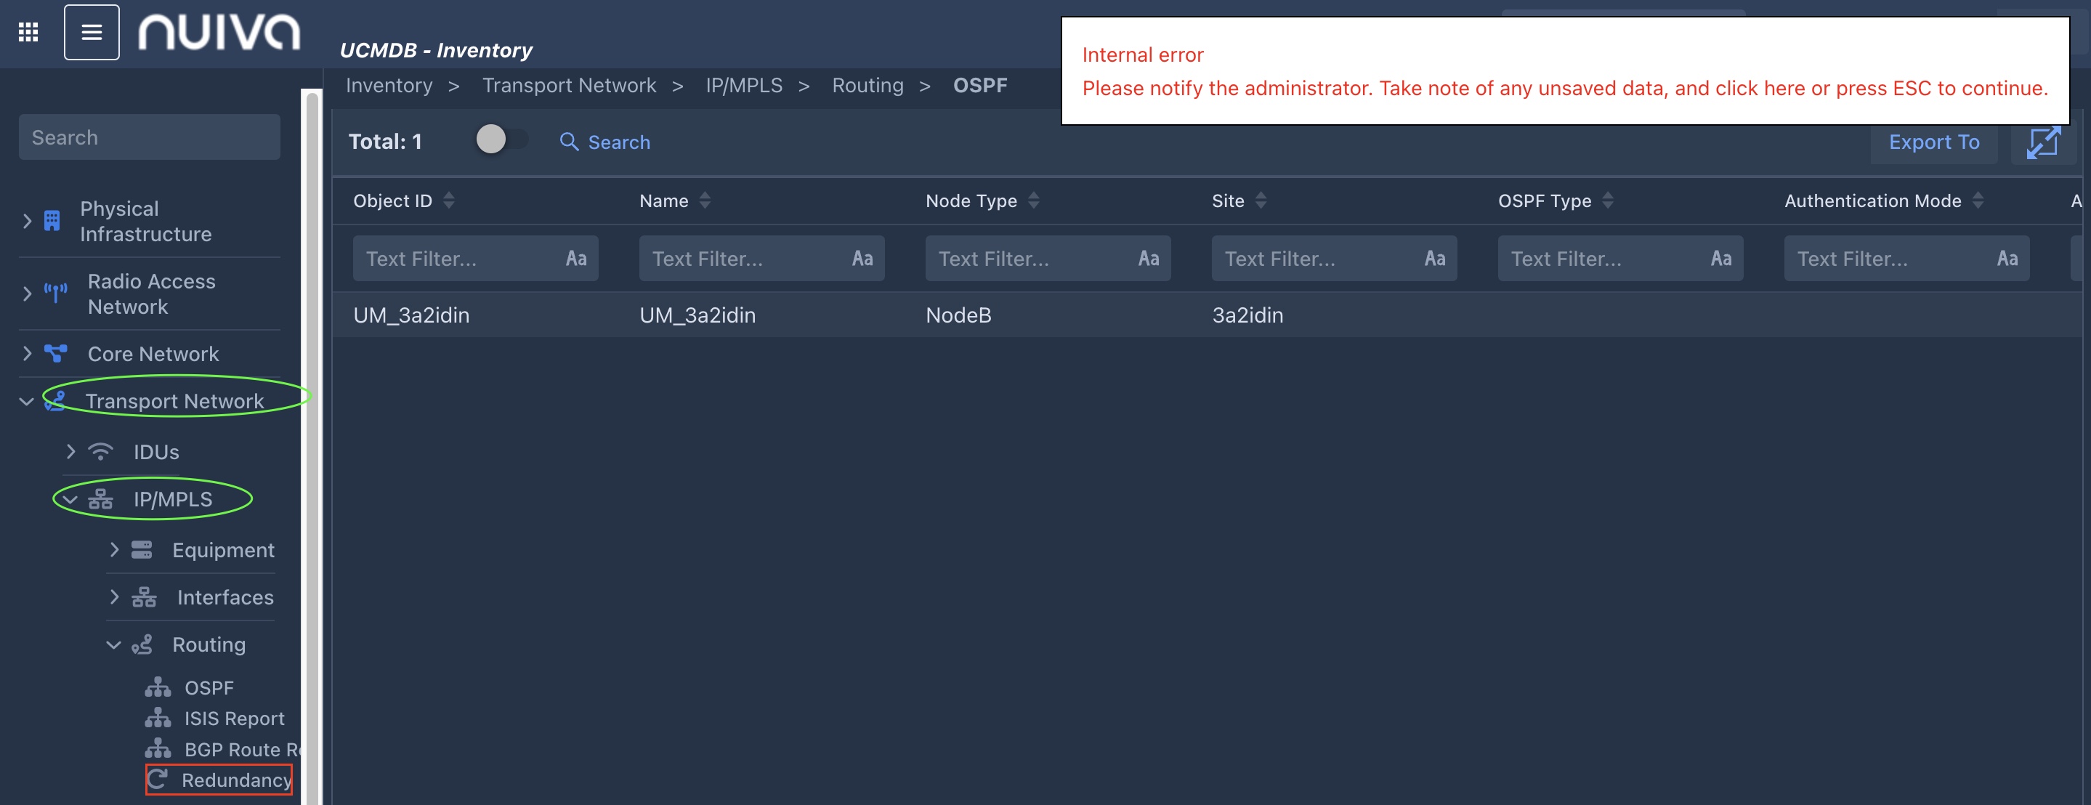Open the apps grid launcher icon
This screenshot has width=2091, height=805.
pos(28,32)
